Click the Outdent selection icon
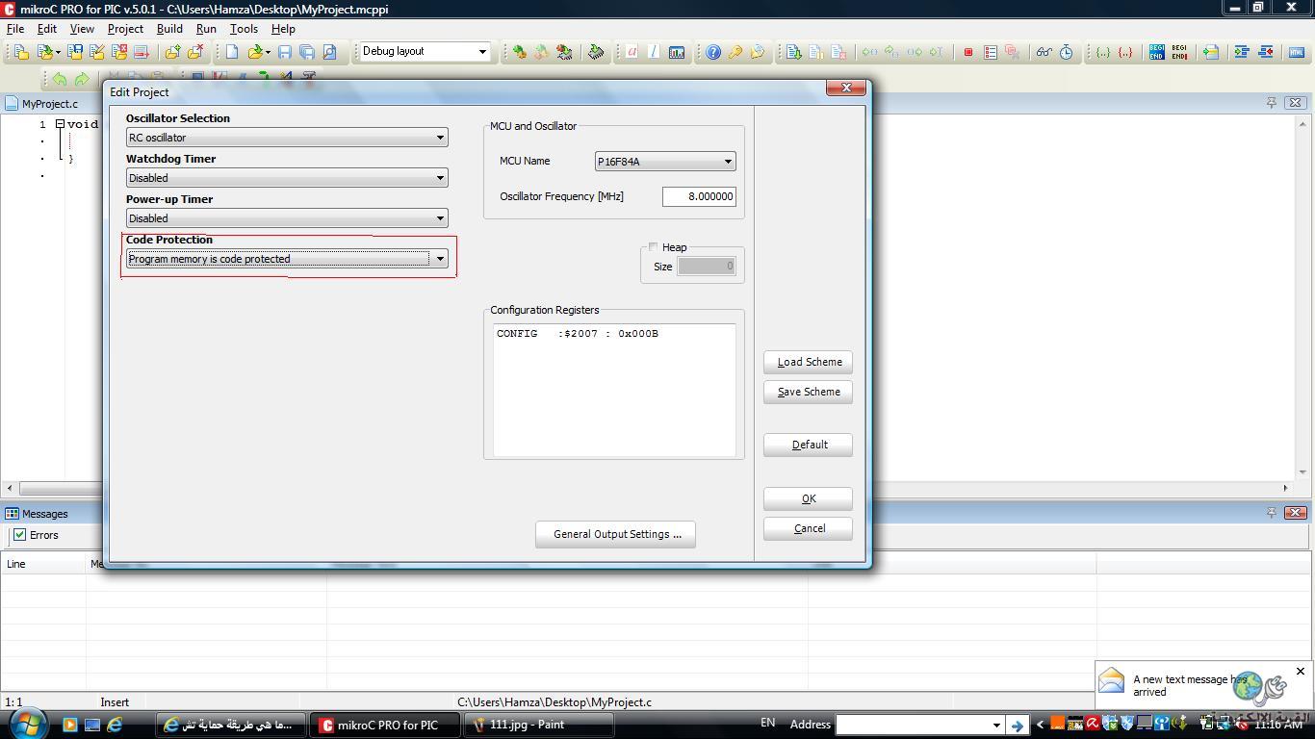1315x739 pixels. 1266,52
